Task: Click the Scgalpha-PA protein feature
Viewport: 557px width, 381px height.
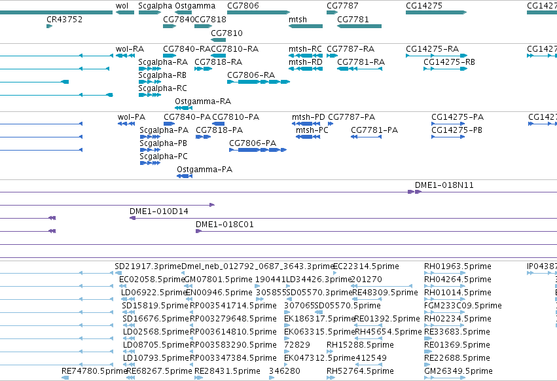Action: [151, 137]
